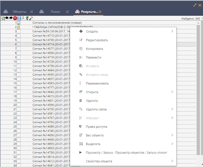This screenshot has width=203, height=167.
Task: Select Удалить in the context menu
Action: (92, 101)
